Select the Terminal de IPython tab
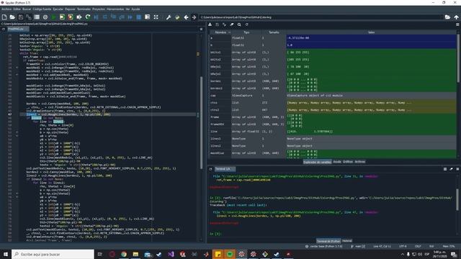461x259 pixels. (328, 241)
